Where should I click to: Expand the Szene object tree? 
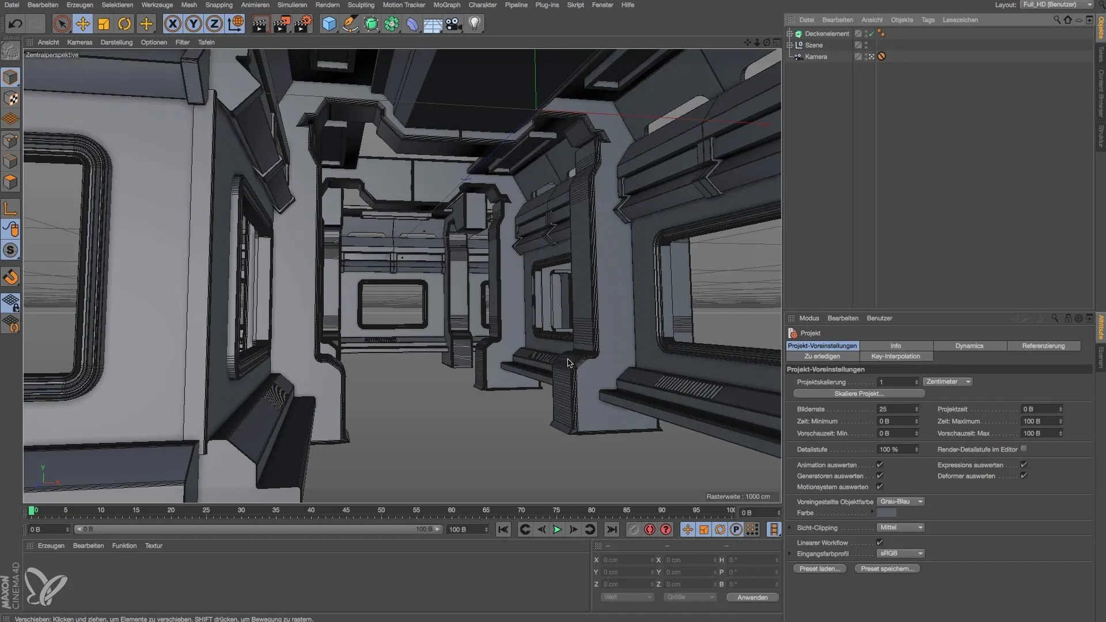pyautogui.click(x=790, y=45)
